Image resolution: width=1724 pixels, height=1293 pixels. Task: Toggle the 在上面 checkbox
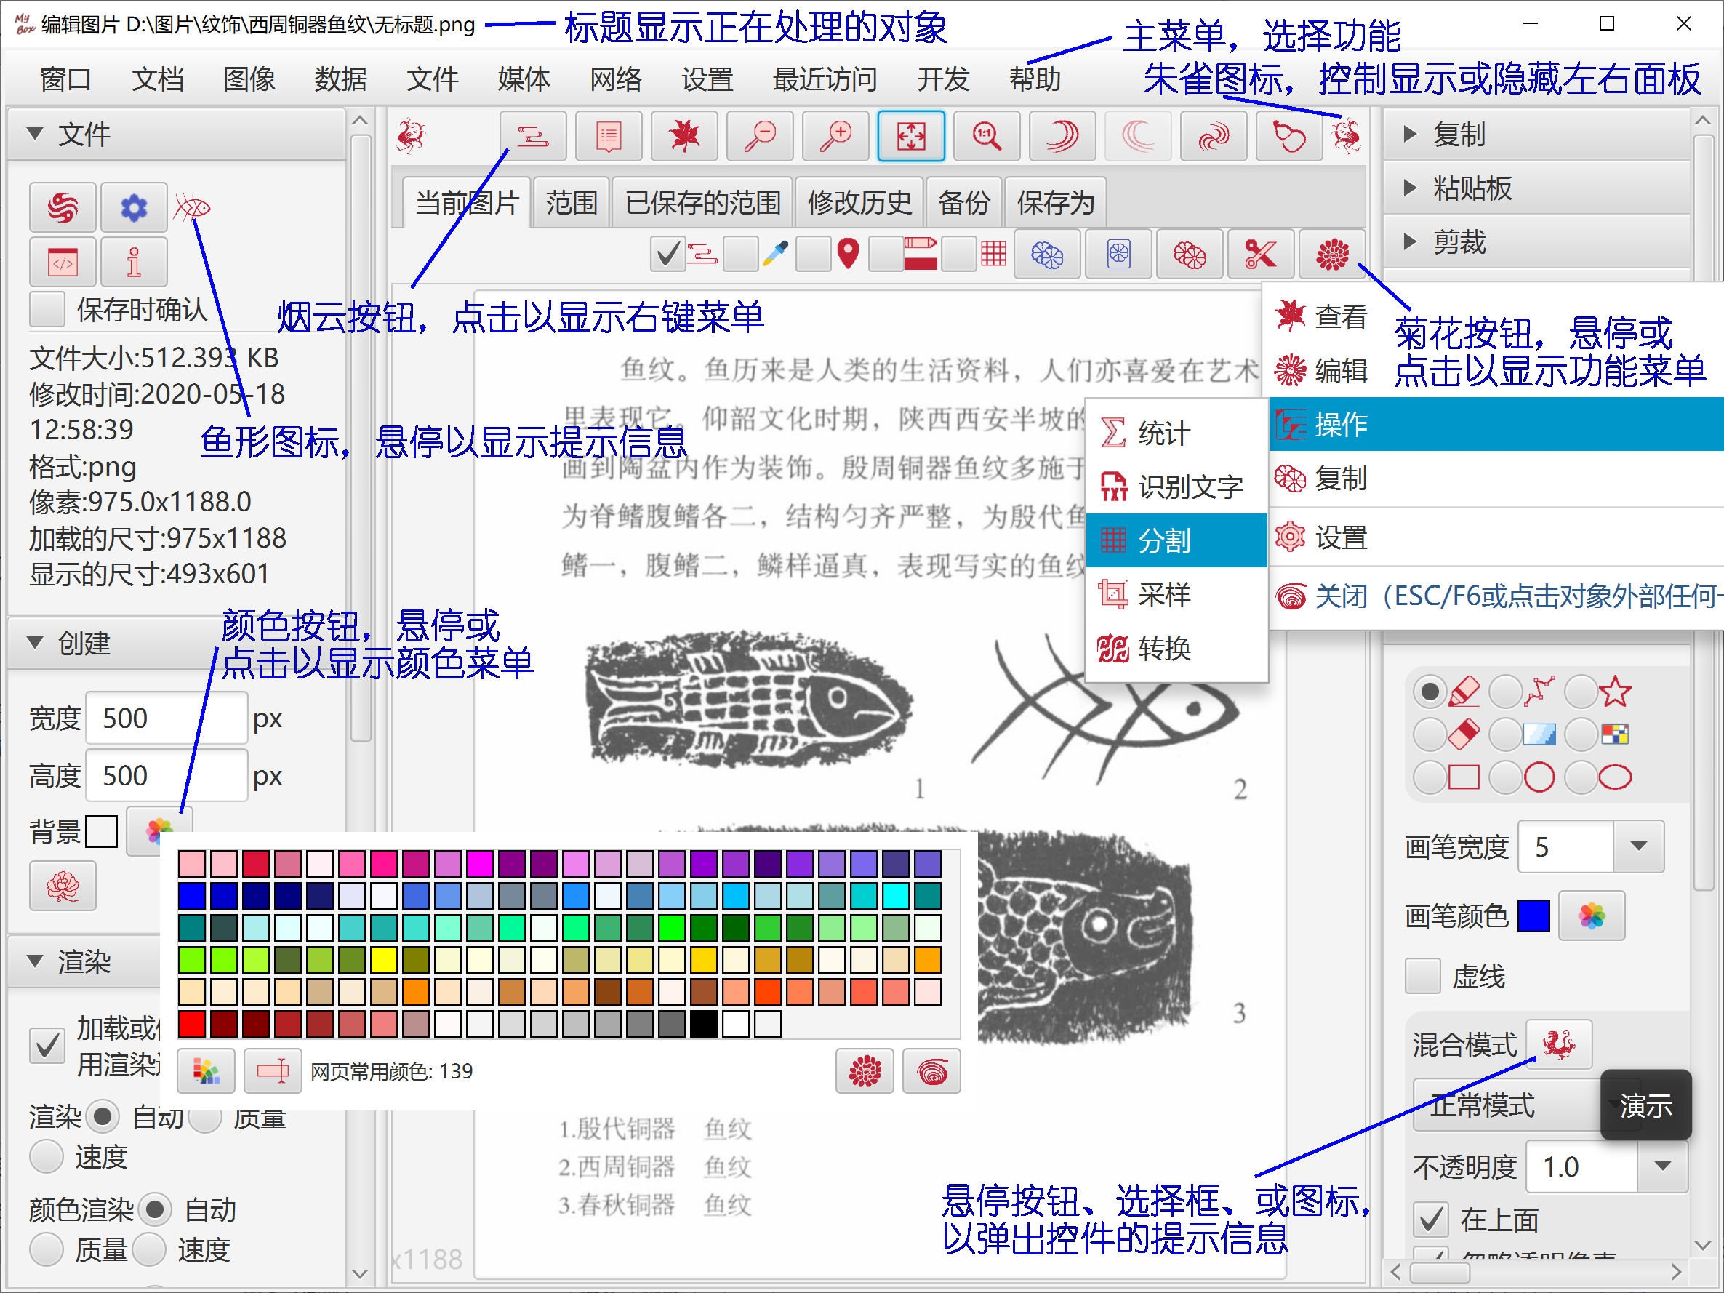tap(1431, 1220)
